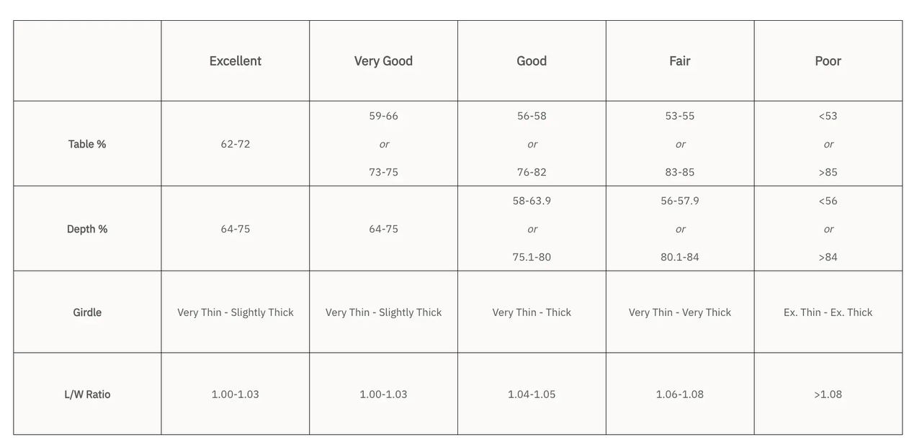Select the Very Thin - Thick girdle cell

(x=532, y=312)
